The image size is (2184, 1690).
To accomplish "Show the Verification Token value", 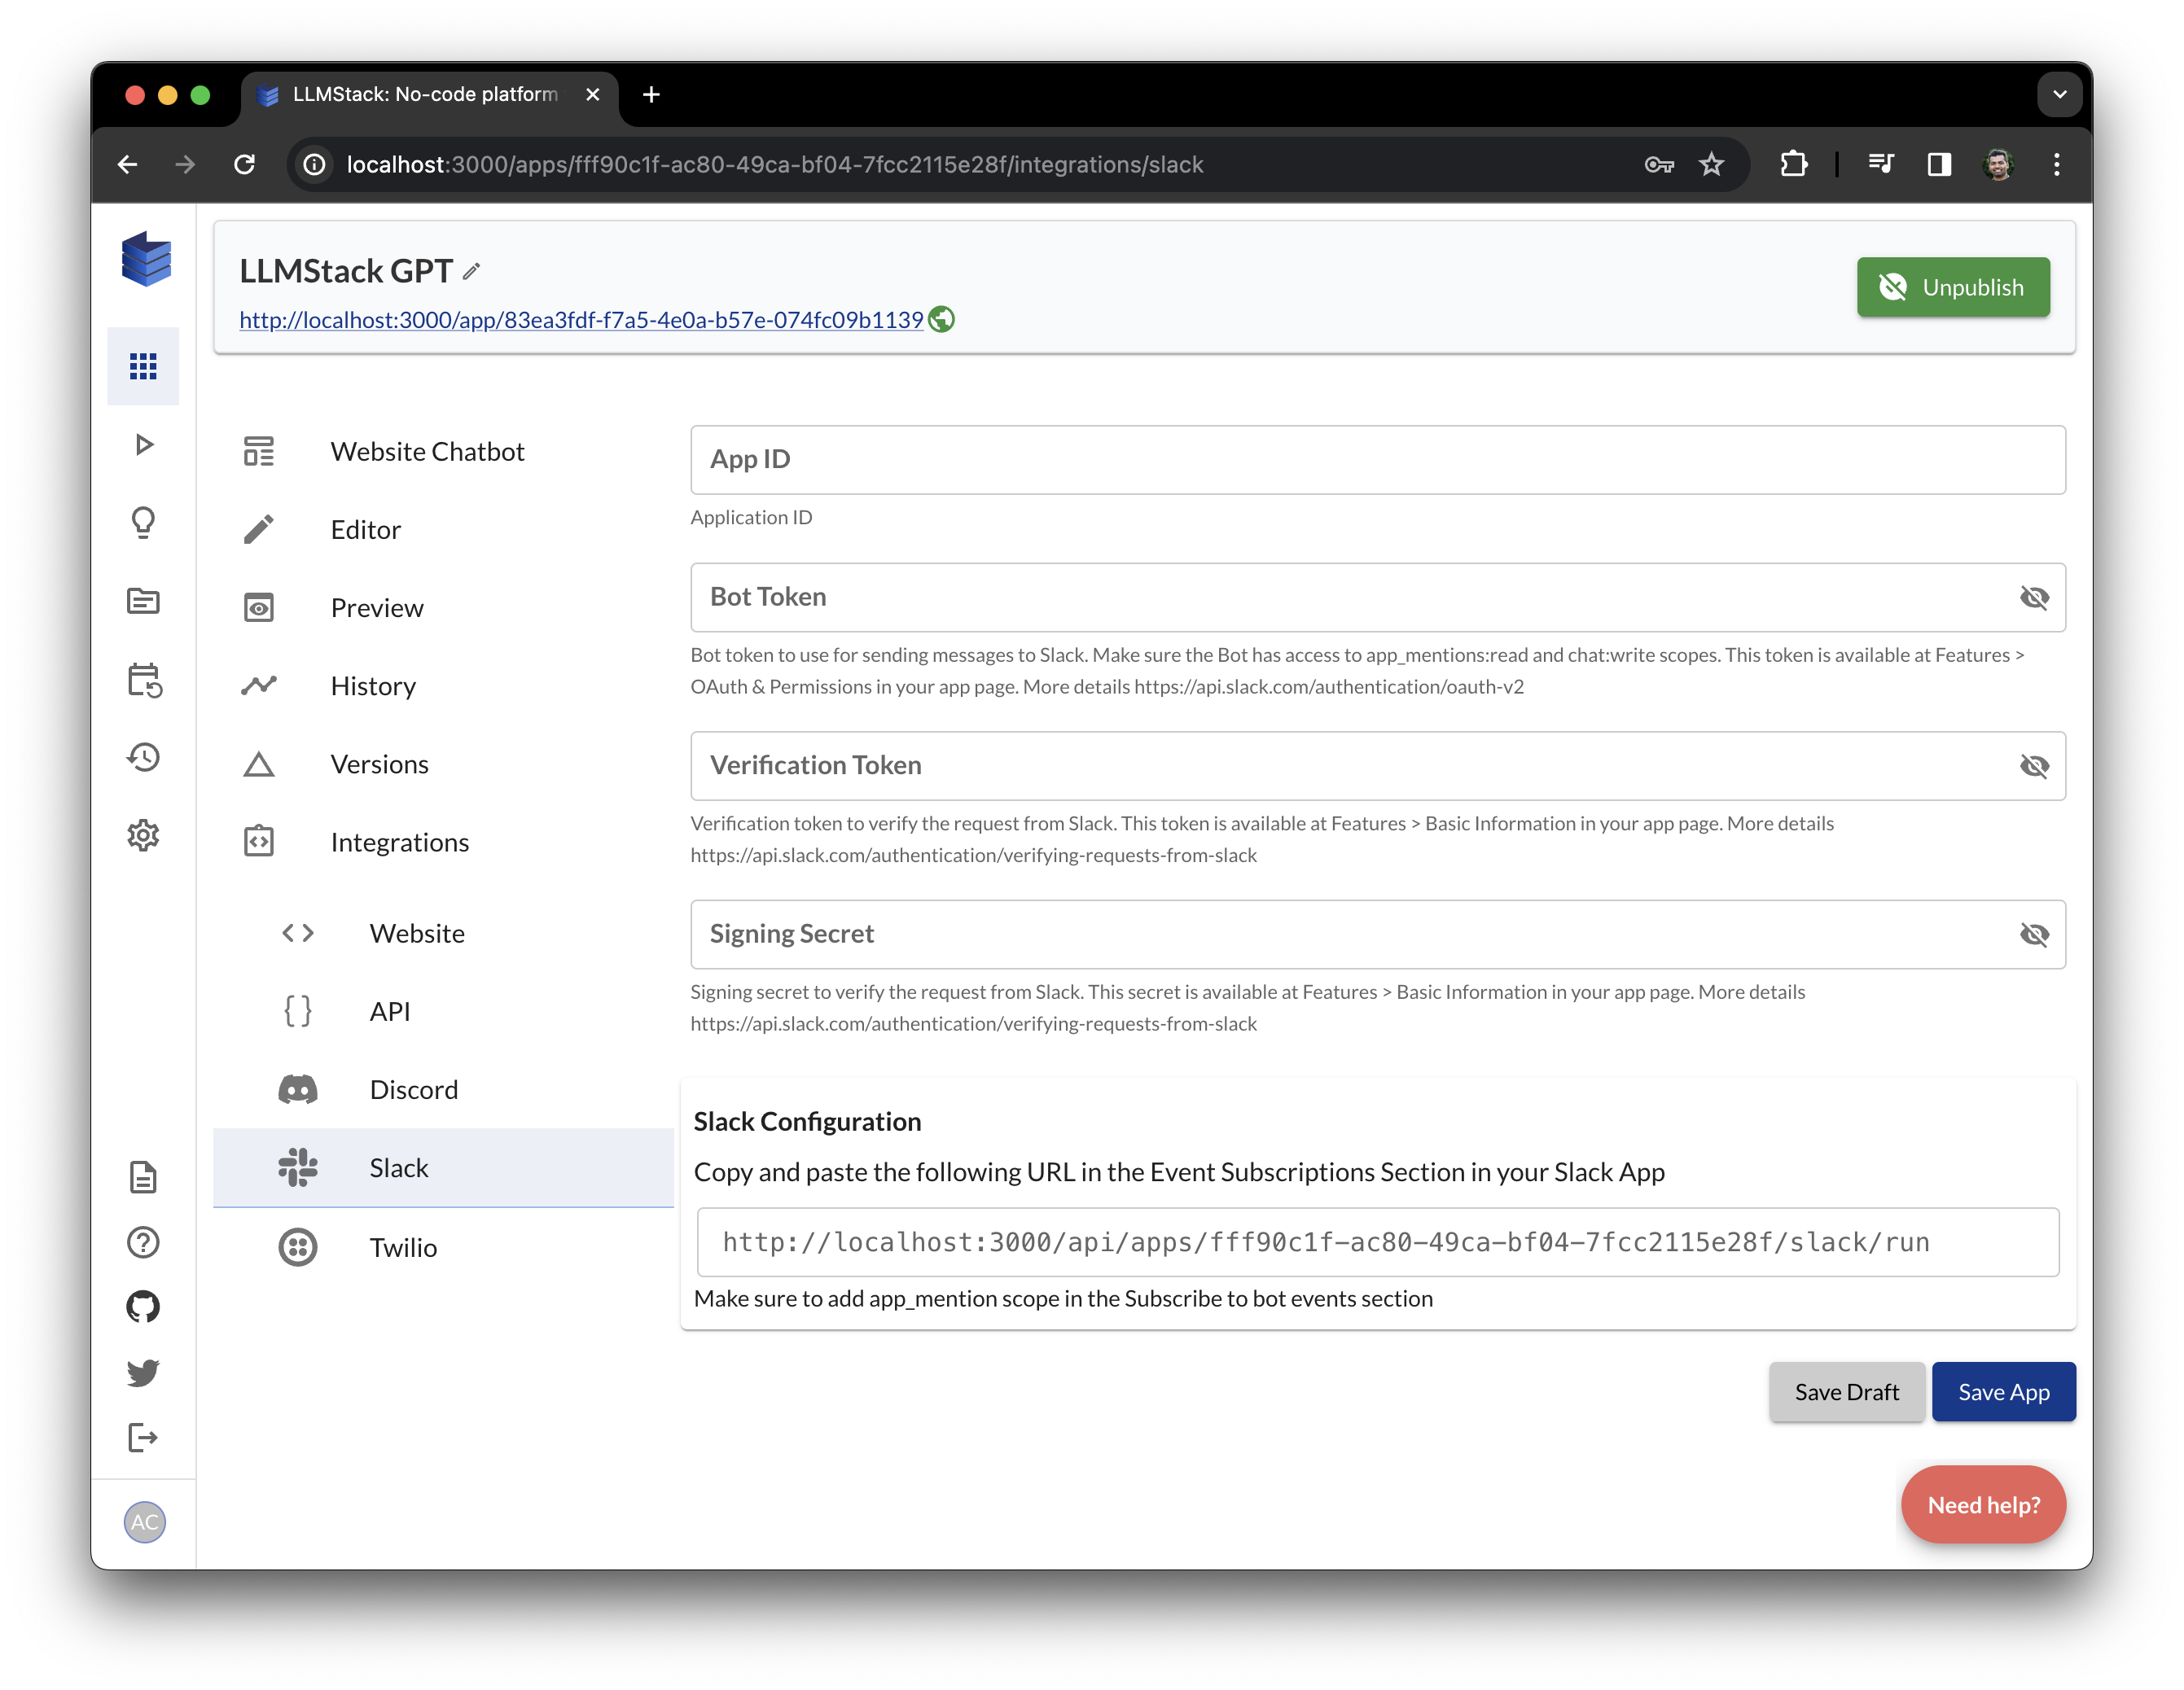I will [2034, 767].
